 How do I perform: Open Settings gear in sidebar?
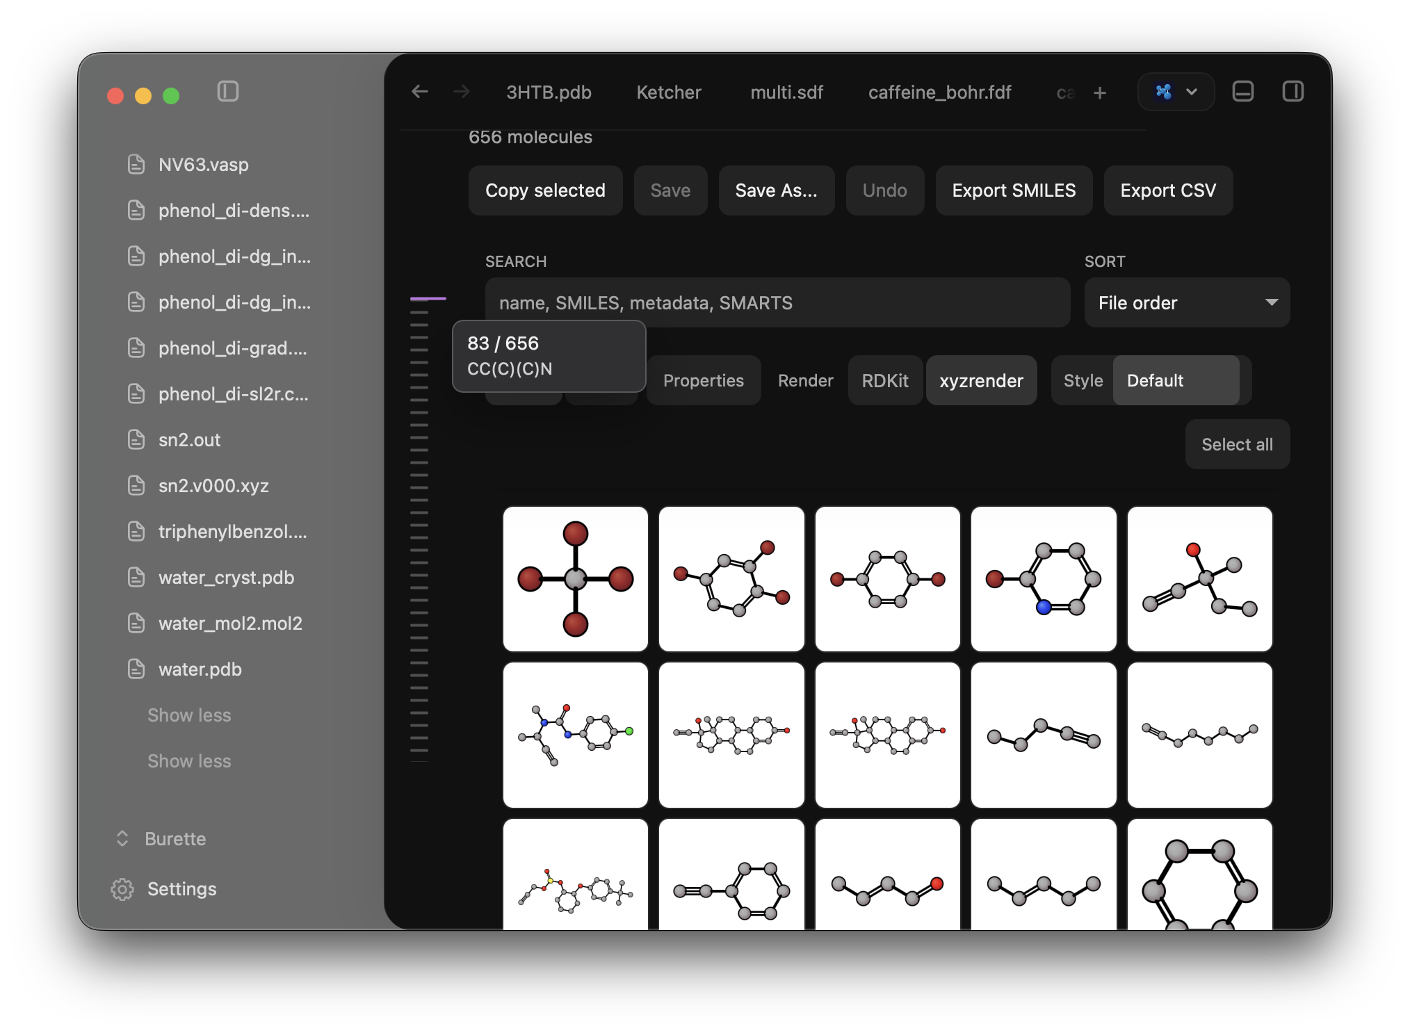coord(122,889)
